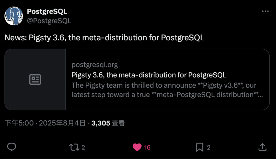The image size is (276, 159).
Task: Click the retweet count 2
Action: point(83,147)
